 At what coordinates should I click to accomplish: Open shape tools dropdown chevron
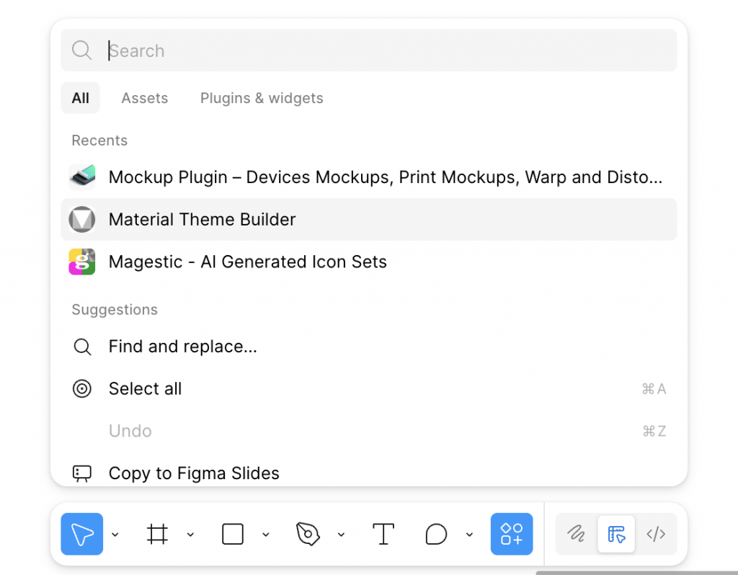(266, 535)
